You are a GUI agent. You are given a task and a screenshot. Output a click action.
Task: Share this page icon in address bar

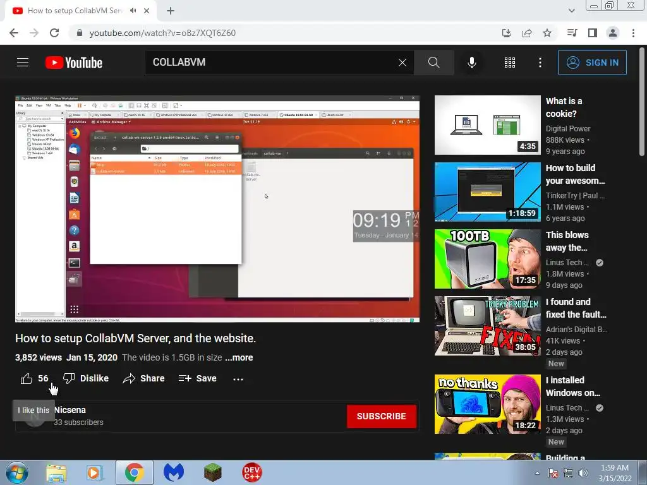(x=527, y=33)
